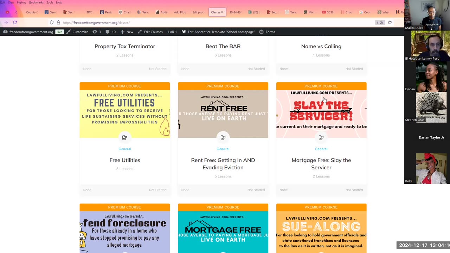The width and height of the screenshot is (450, 253).
Task: Click the Mortgage Free teal banner image
Action: coord(223,232)
